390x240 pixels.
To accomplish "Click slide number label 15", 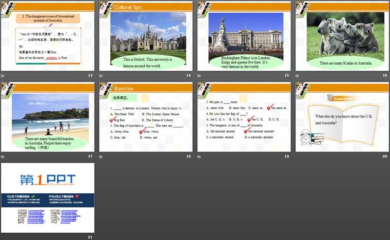I will (286, 75).
